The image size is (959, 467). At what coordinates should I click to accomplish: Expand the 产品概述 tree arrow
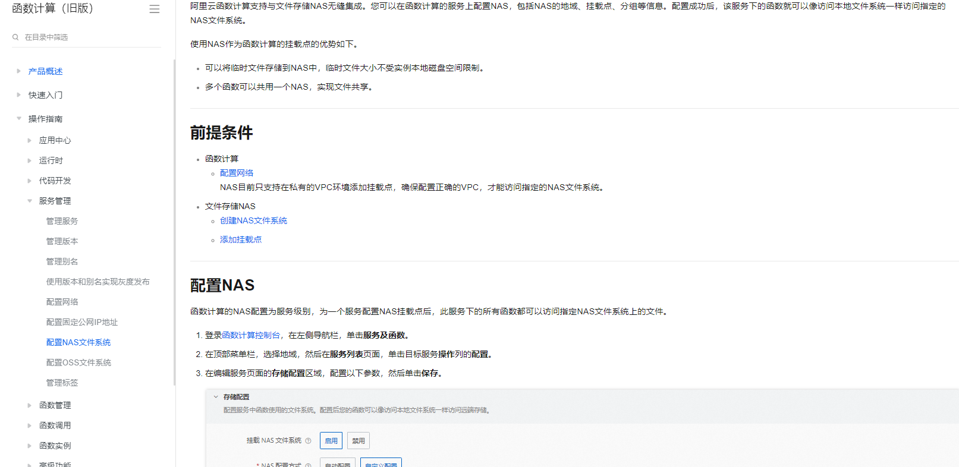[x=19, y=71]
